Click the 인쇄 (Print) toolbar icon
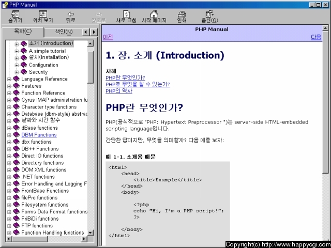The image size is (331, 248). click(182, 14)
